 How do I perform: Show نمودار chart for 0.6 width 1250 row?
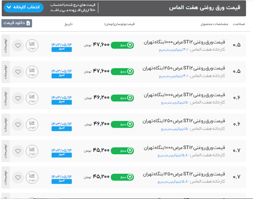[x=32, y=124]
